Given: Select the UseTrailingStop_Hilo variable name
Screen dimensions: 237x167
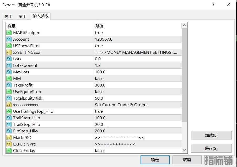Looking at the screenshot, I should (x=33, y=111).
